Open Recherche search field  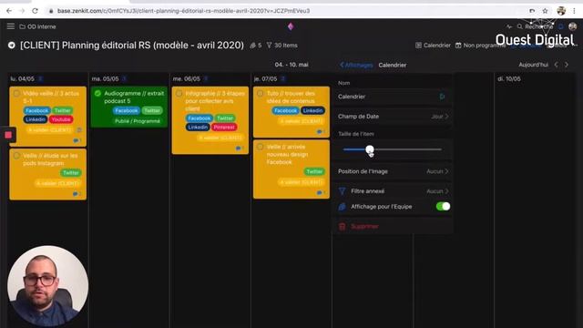click(x=535, y=26)
